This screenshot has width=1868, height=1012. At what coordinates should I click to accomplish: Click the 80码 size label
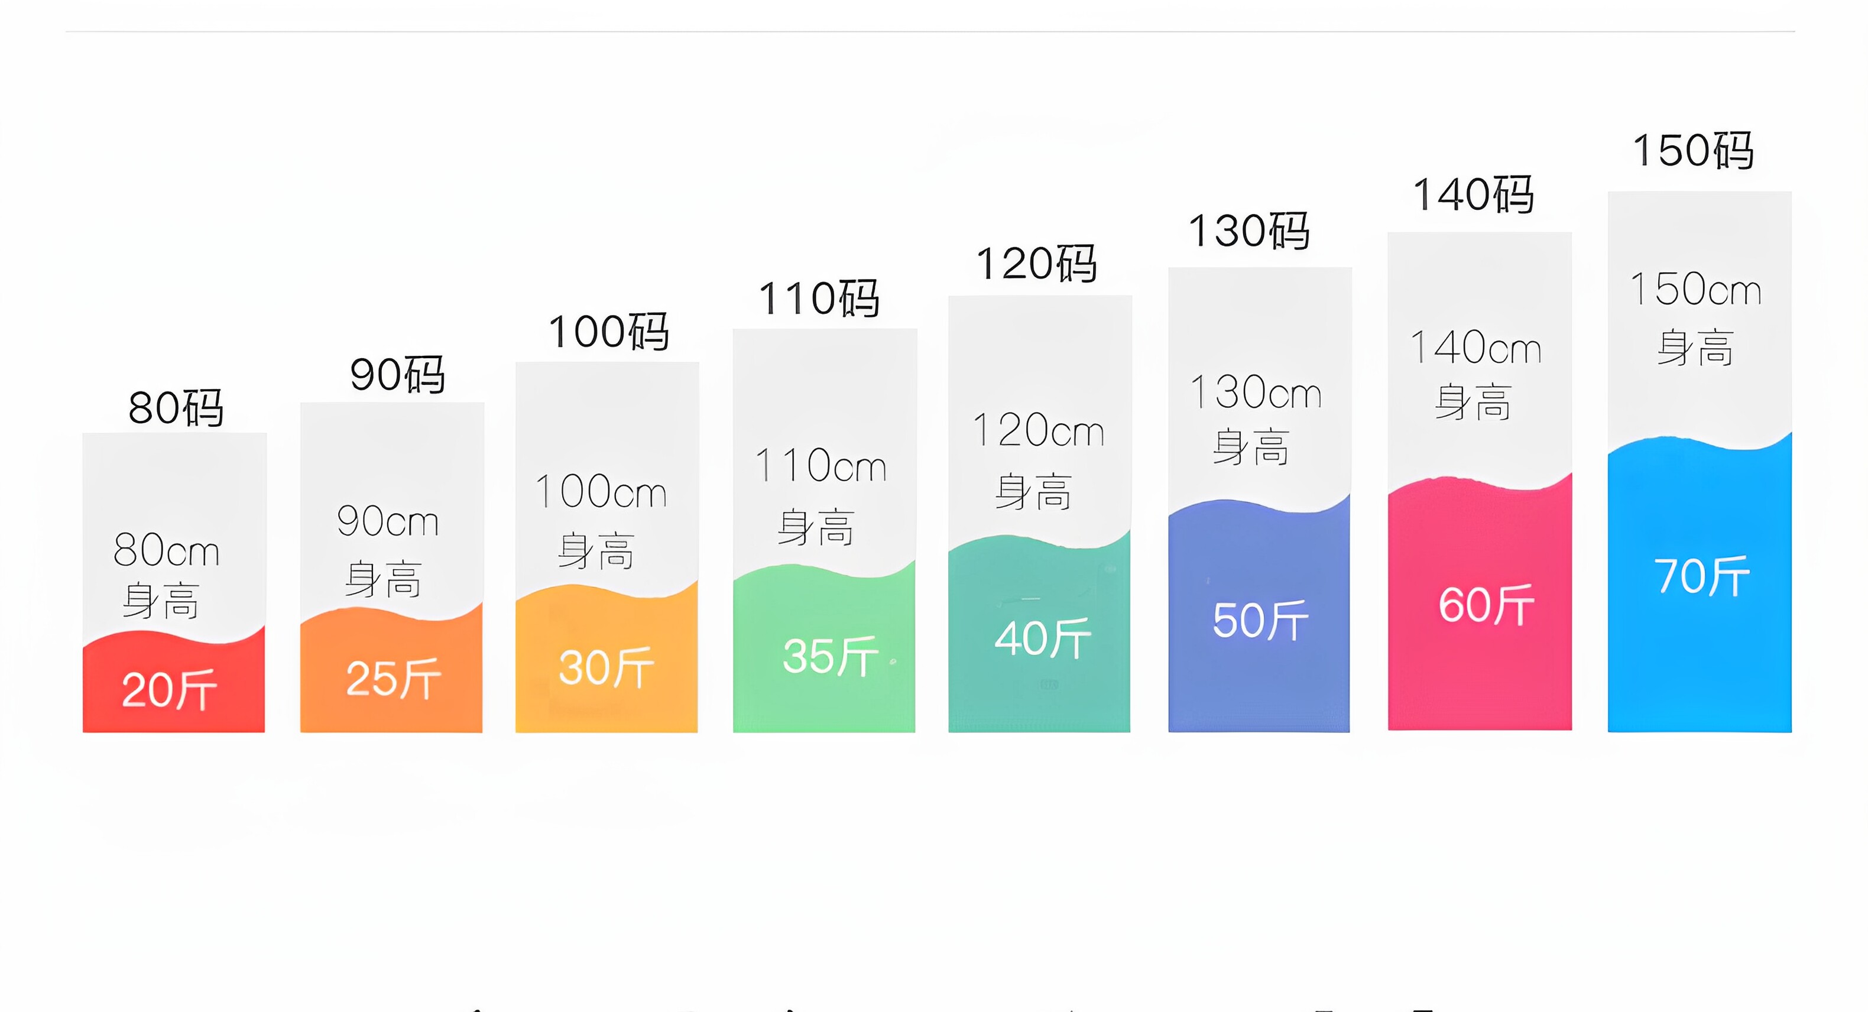point(176,407)
